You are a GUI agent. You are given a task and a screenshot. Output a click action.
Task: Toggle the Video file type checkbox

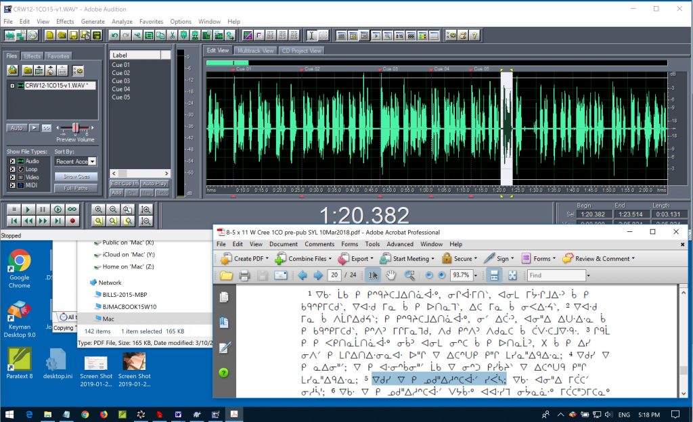pyautogui.click(x=12, y=177)
